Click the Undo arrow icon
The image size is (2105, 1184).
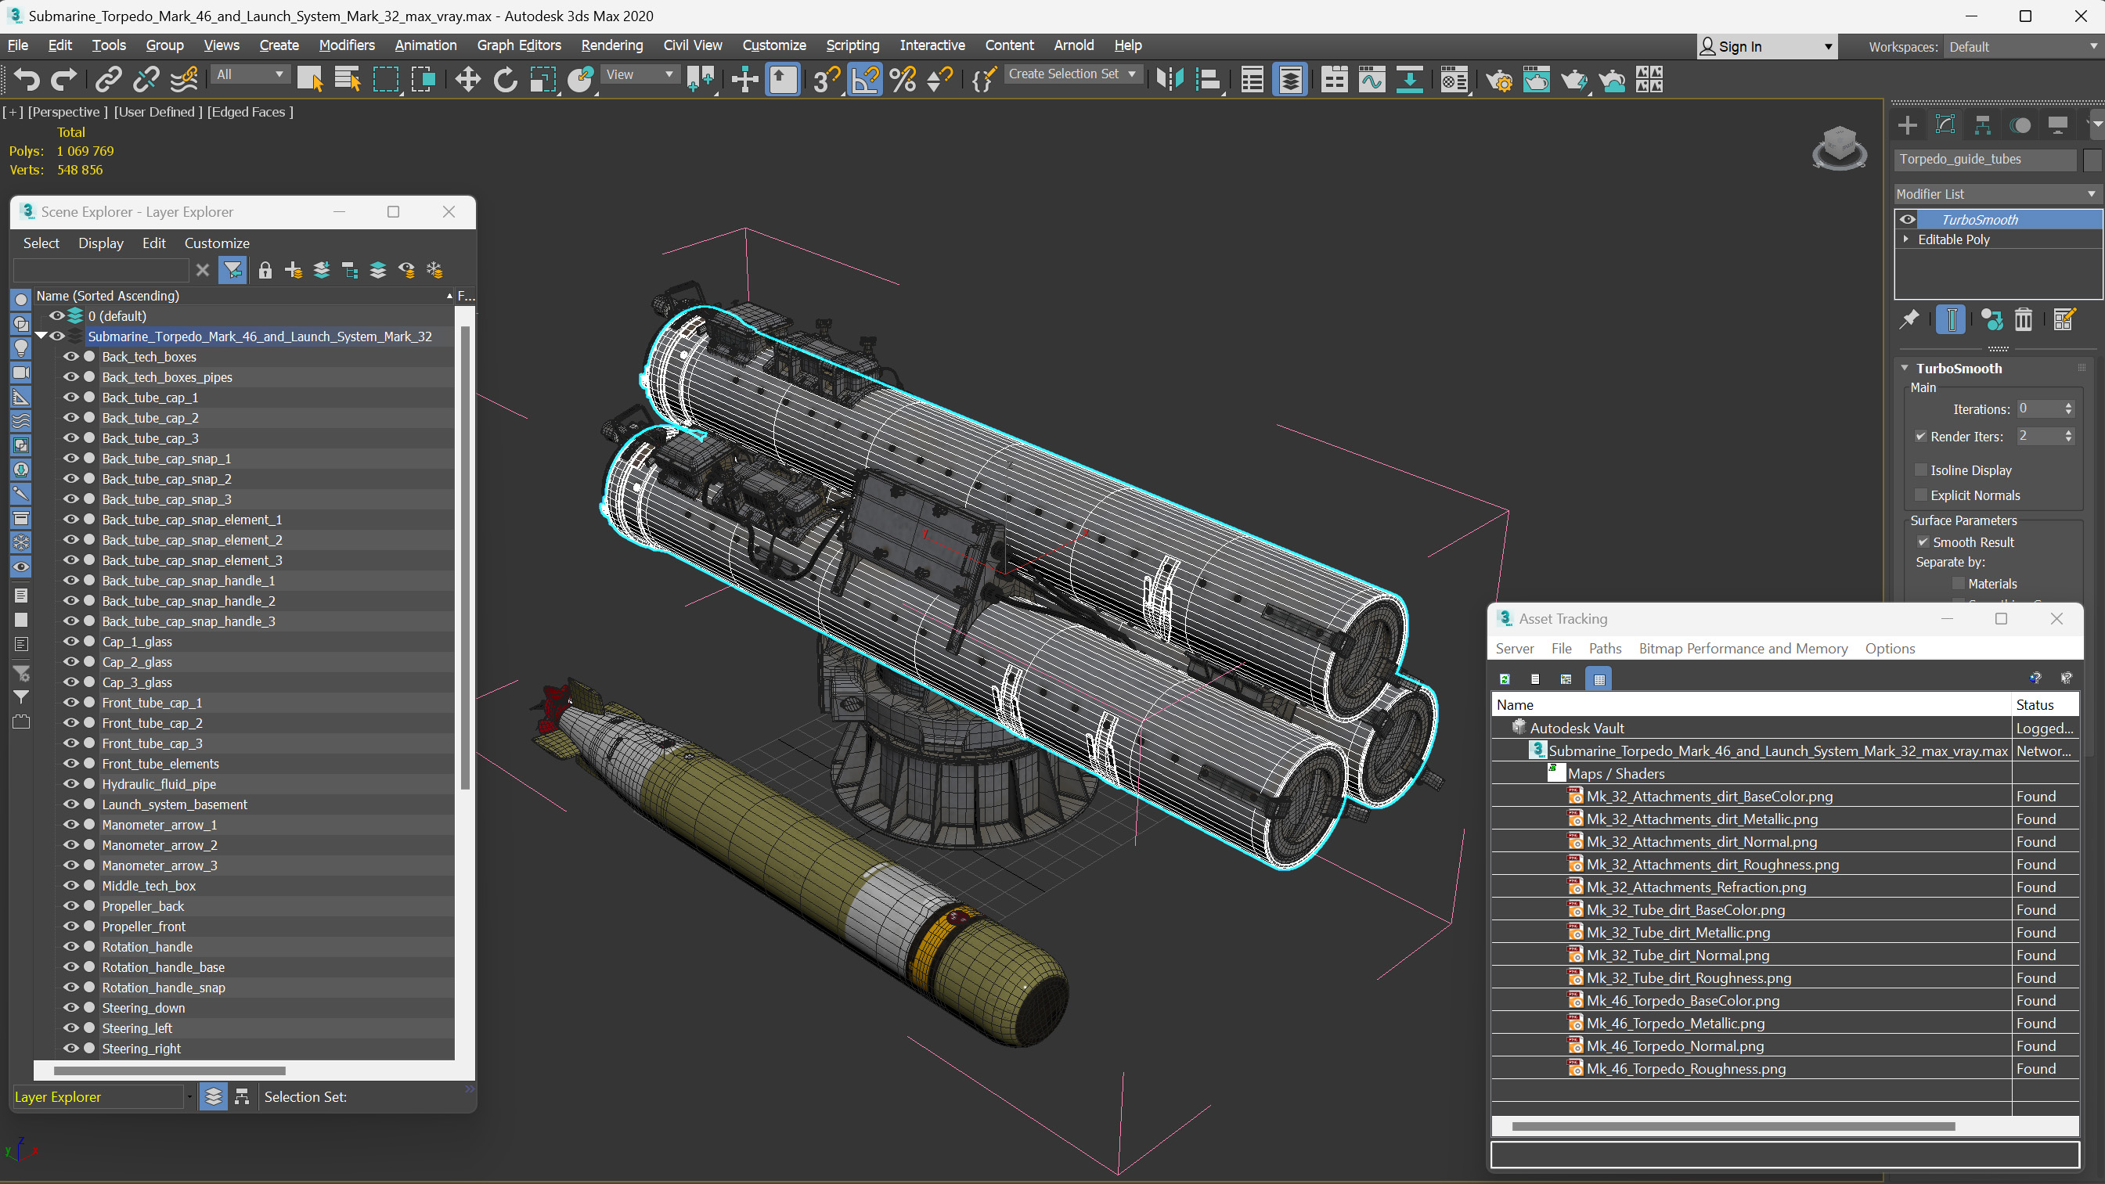click(27, 79)
